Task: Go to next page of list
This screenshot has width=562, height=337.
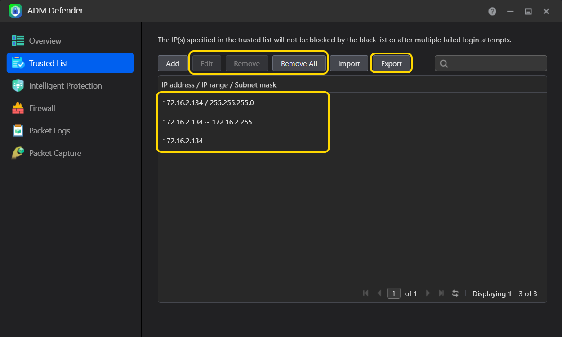Action: [428, 293]
